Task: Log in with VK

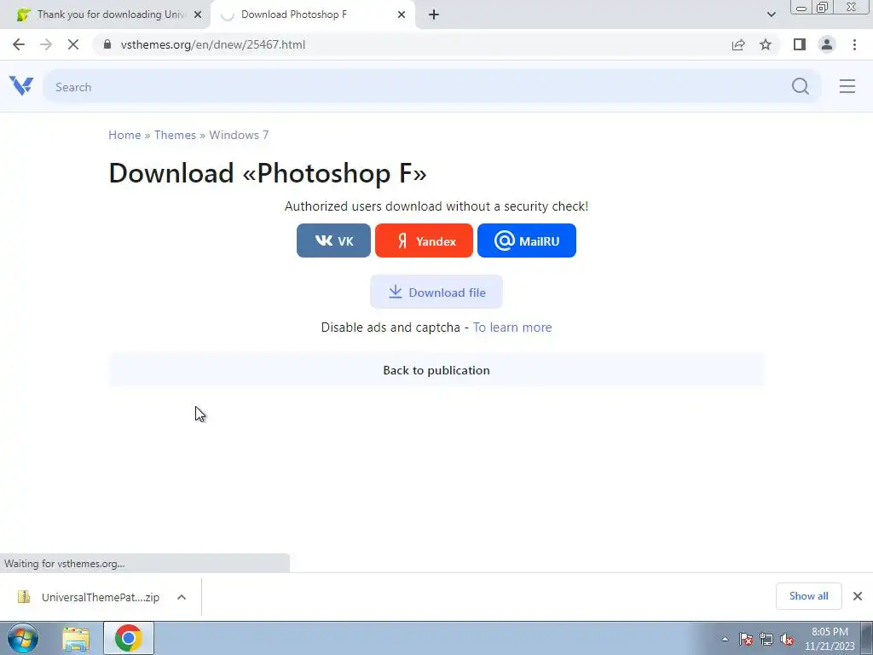Action: [333, 241]
